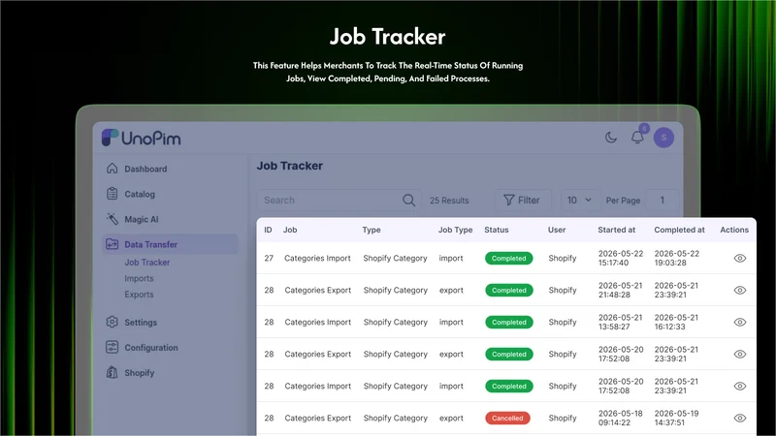Sort by ID column header
This screenshot has width=776, height=436.
268,230
